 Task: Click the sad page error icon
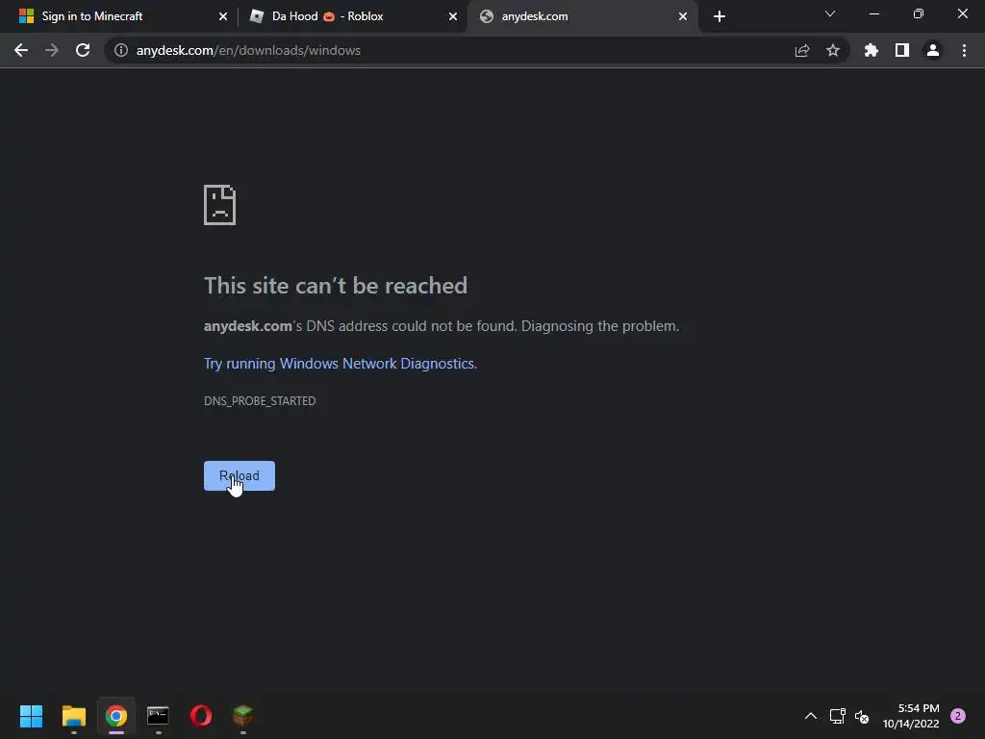pyautogui.click(x=220, y=205)
